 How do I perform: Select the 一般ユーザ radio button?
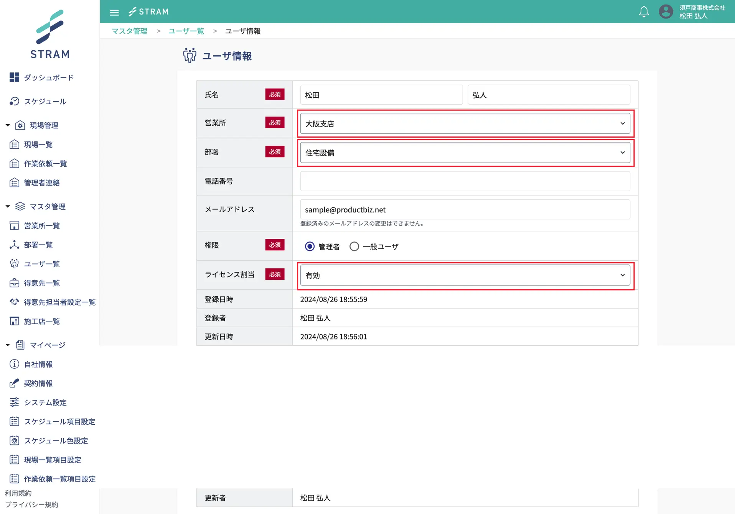[x=354, y=246]
